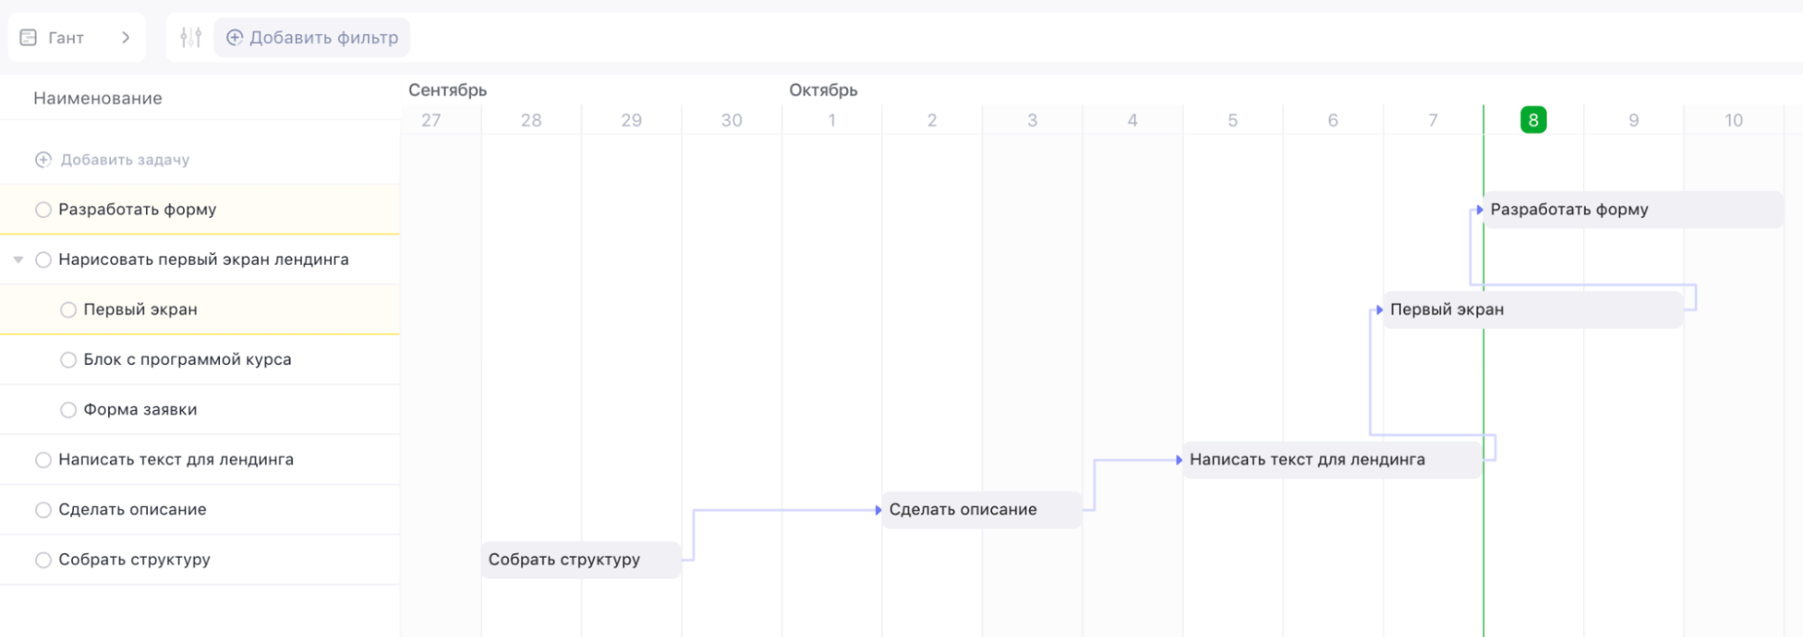
Task: Click the Сделать описание Gantt bar
Action: click(x=982, y=510)
